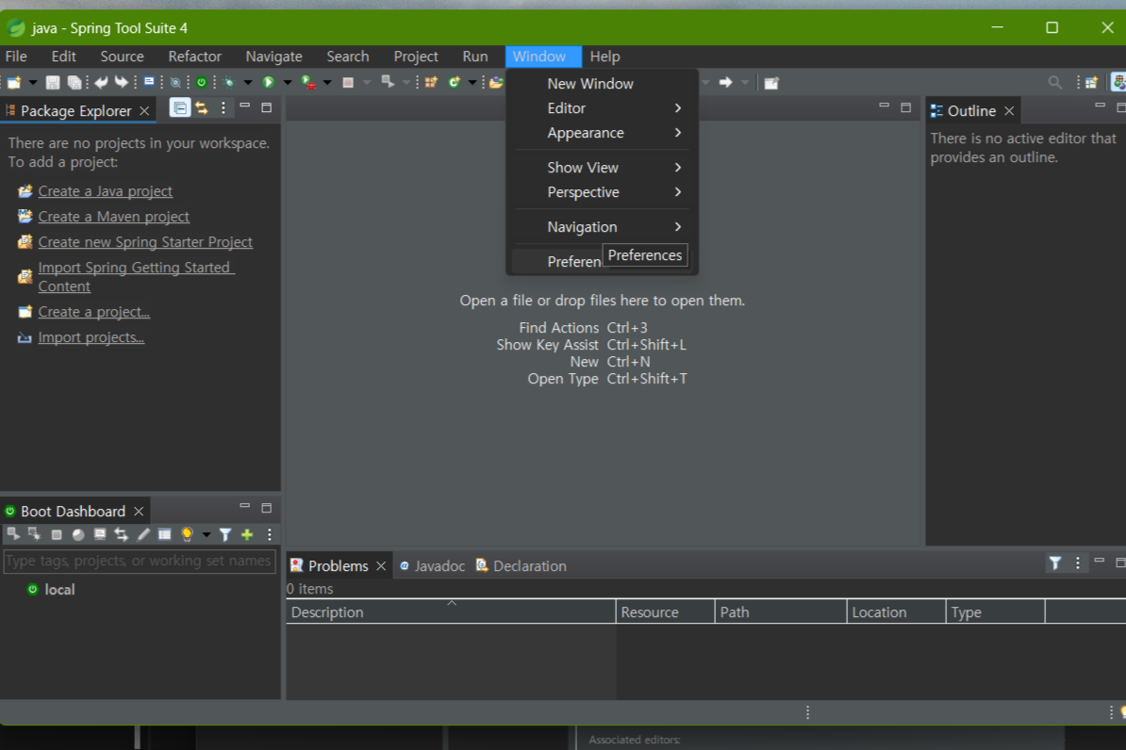Switch to the Declaration tab
The image size is (1126, 750).
point(522,565)
